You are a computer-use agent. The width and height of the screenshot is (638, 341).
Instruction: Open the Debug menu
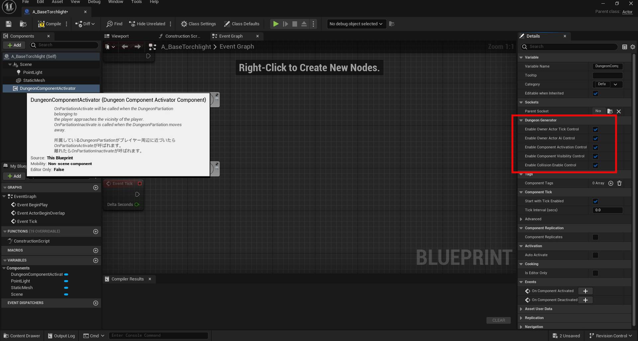click(x=94, y=2)
